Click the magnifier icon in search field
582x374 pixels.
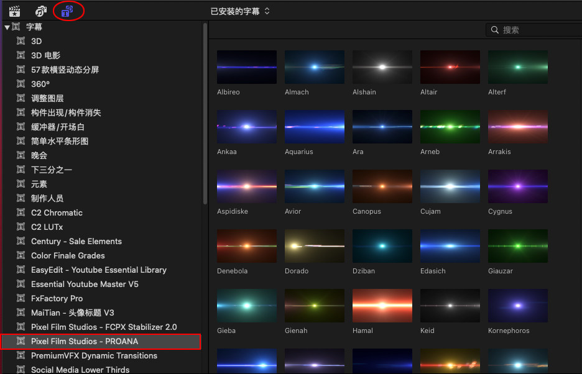click(494, 30)
